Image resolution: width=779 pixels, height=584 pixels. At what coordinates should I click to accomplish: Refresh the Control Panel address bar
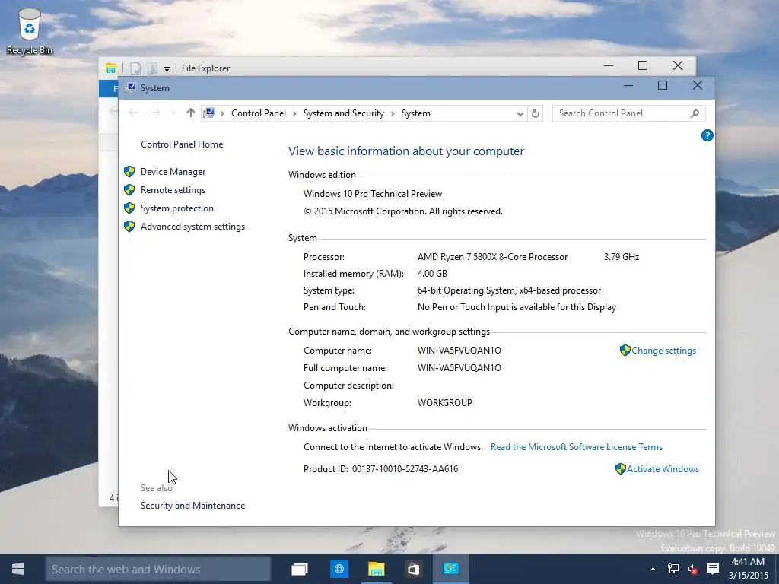535,114
